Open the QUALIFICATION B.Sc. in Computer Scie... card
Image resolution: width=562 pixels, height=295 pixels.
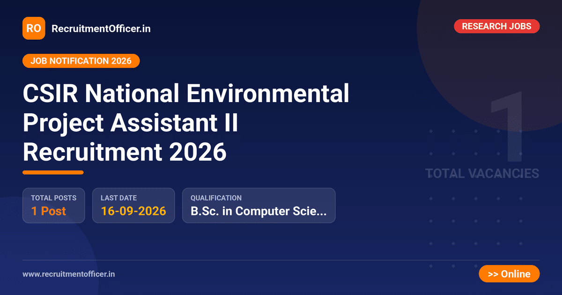[259, 206]
